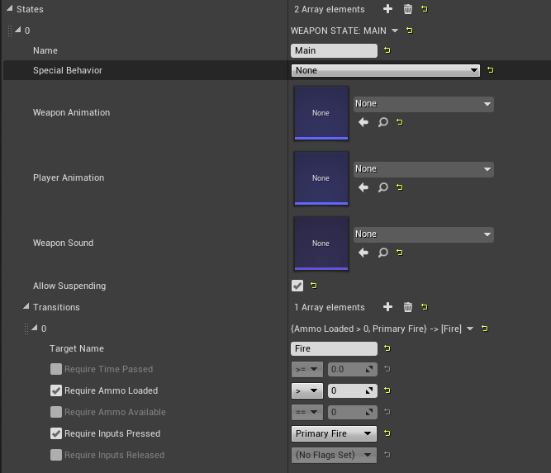Open Primary Fire inputs dropdown

tap(334, 433)
